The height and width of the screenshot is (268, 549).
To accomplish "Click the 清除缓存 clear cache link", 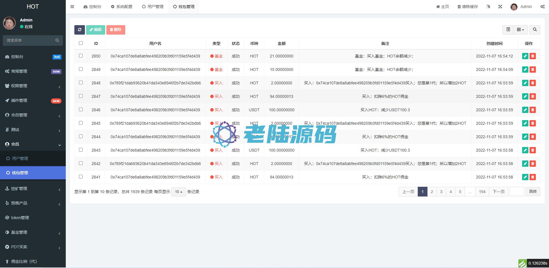I will coord(468,7).
